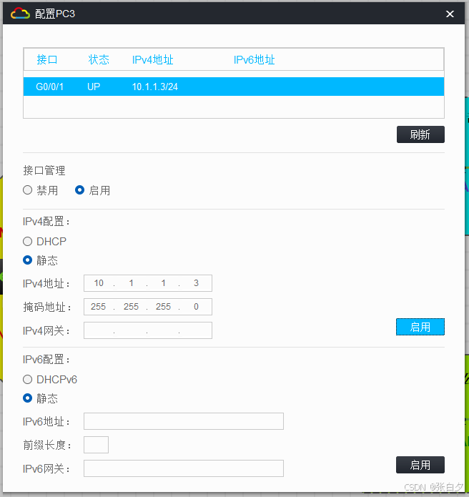Focus the IPv6网关 input field
Image resolution: width=469 pixels, height=497 pixels.
(x=184, y=468)
